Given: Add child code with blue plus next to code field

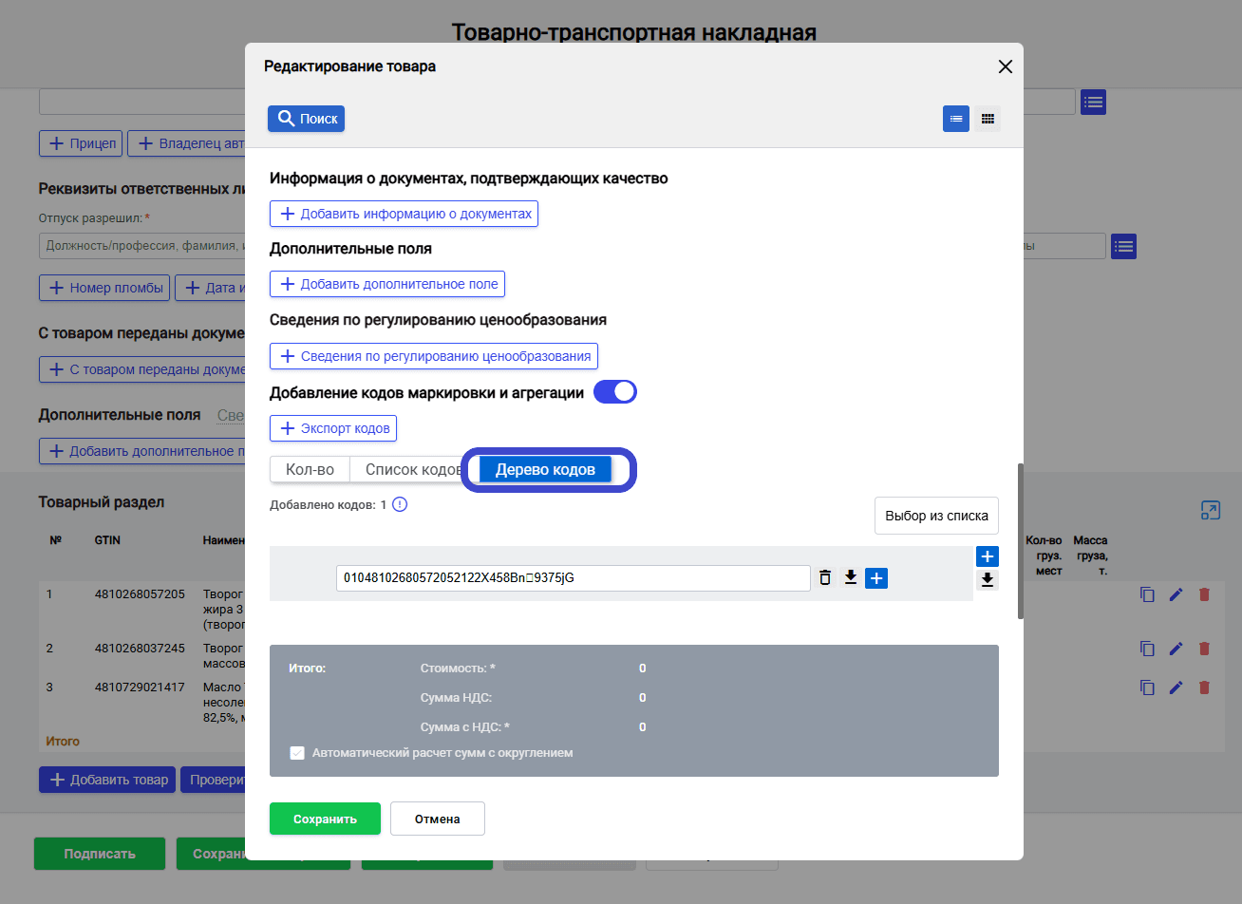Looking at the screenshot, I should [876, 577].
